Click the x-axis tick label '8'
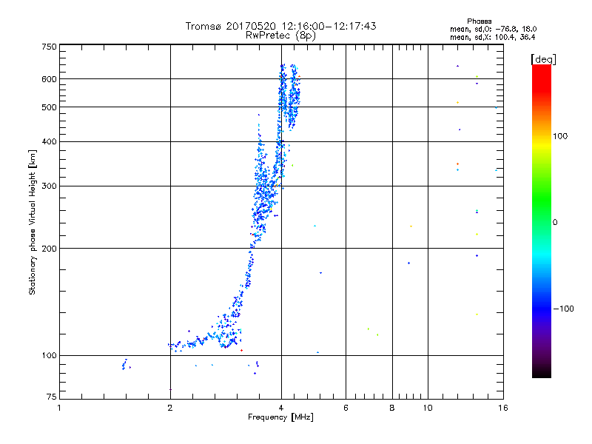The height and width of the screenshot is (444, 592). 392,408
